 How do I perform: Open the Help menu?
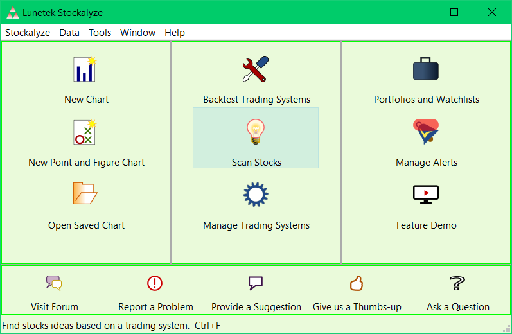pos(175,33)
